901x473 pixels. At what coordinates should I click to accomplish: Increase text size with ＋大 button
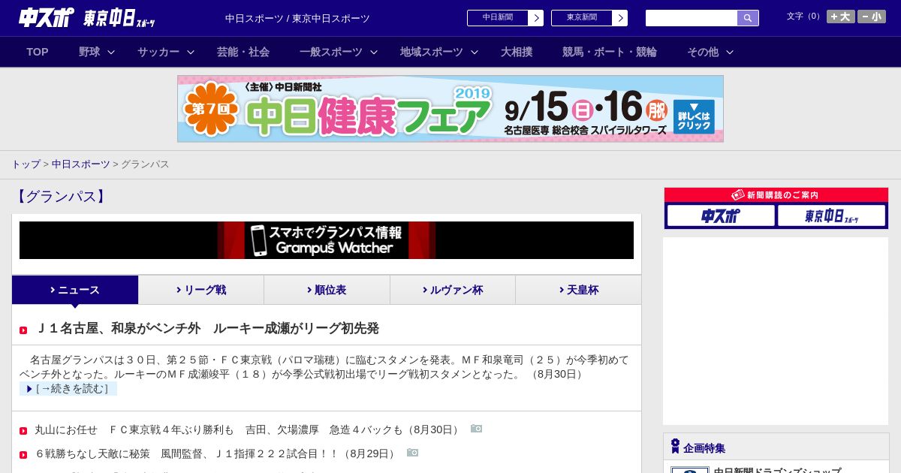point(840,17)
